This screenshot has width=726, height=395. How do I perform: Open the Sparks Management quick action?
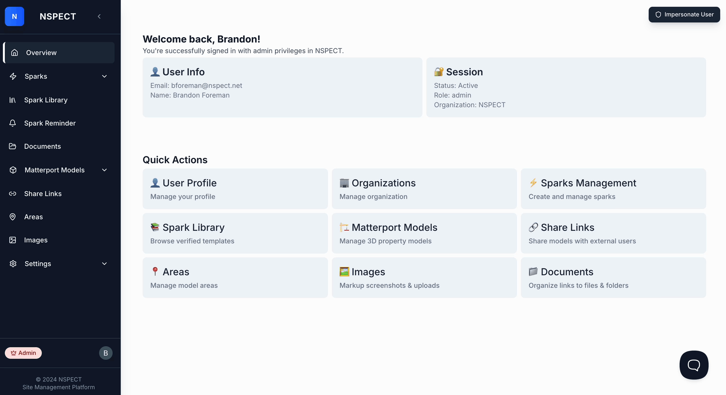pyautogui.click(x=613, y=189)
